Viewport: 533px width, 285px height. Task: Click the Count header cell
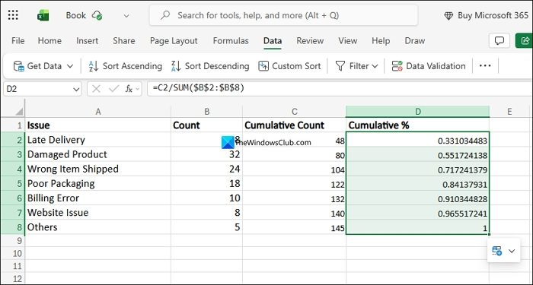[206, 125]
